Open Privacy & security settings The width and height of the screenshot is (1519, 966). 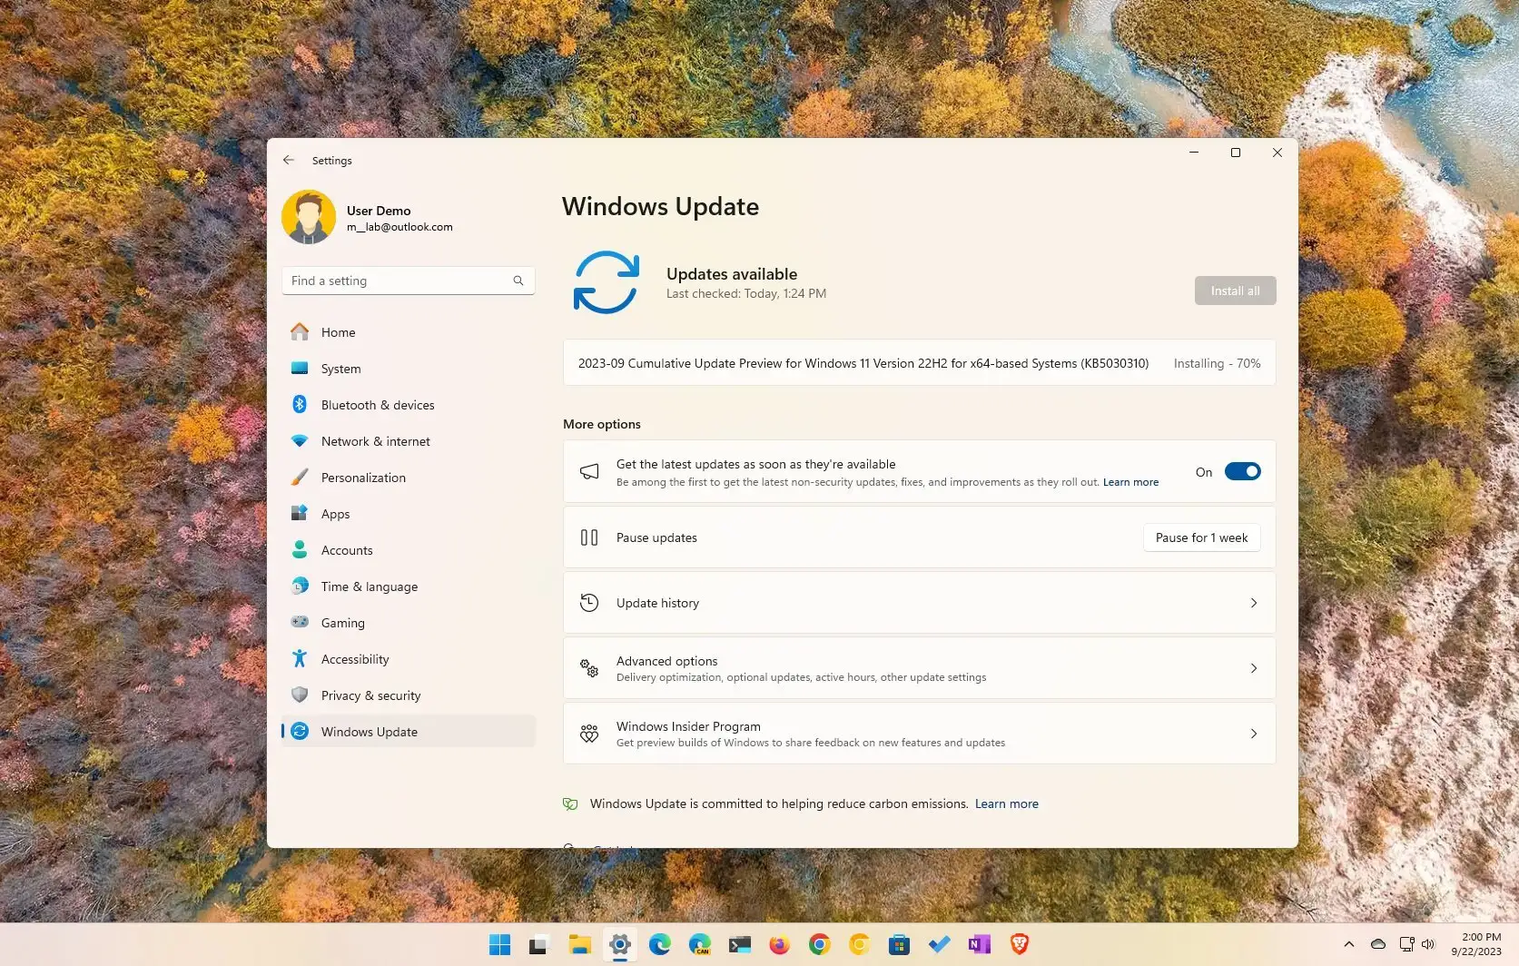click(x=370, y=695)
